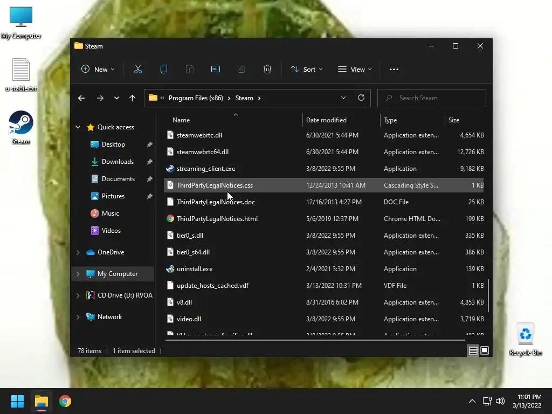Switch to large icons view layout icon
552x414 pixels.
485,350
